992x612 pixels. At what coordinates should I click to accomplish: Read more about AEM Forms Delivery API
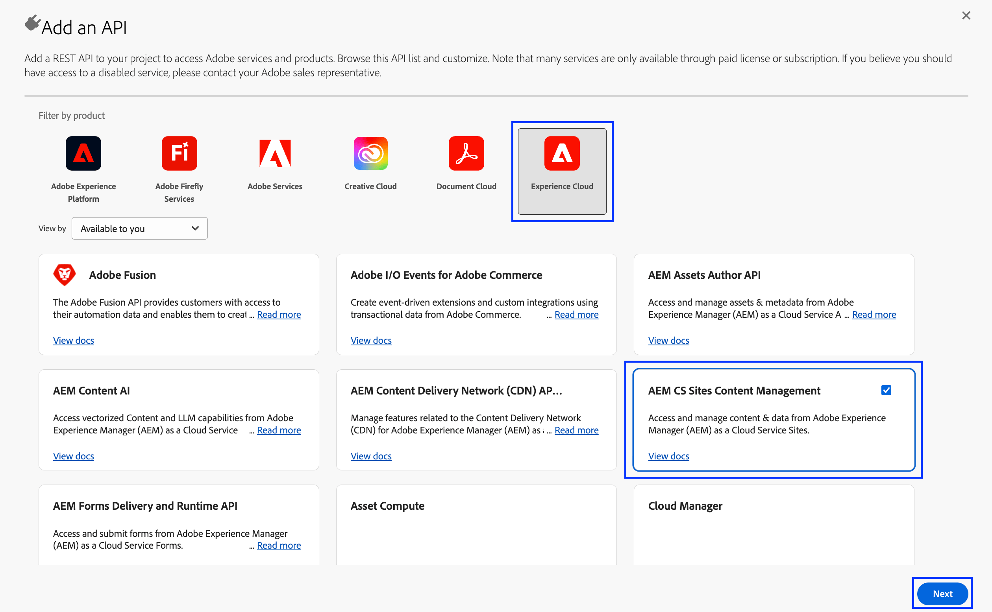[x=279, y=545]
